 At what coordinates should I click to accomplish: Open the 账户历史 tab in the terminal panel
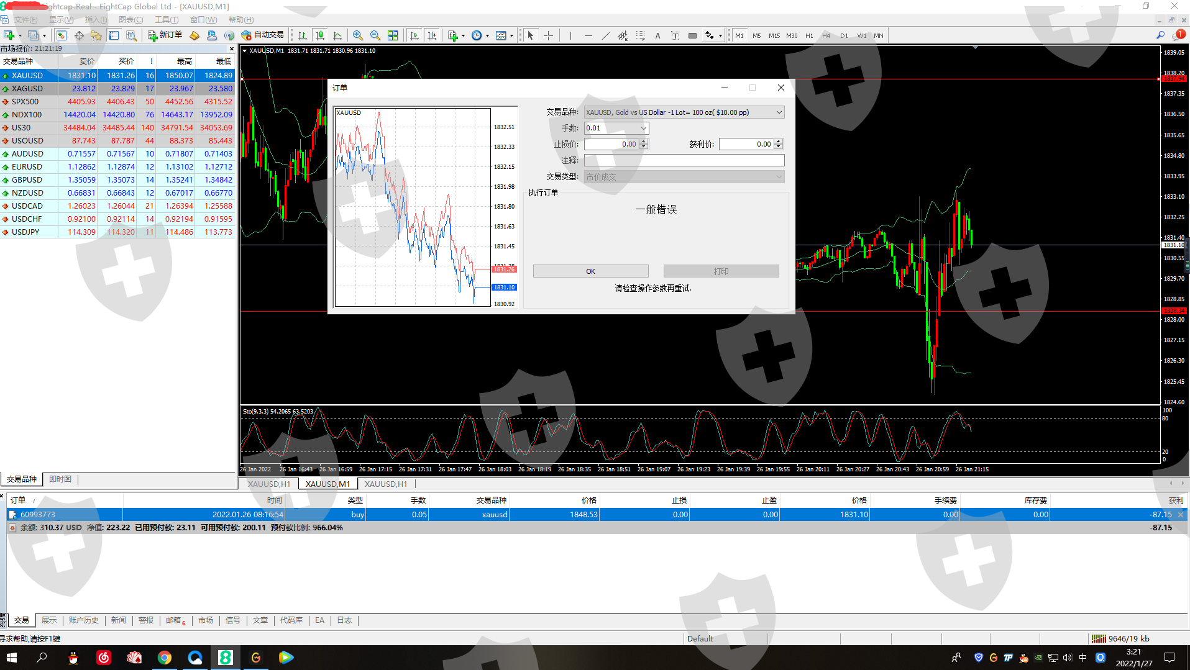(83, 620)
